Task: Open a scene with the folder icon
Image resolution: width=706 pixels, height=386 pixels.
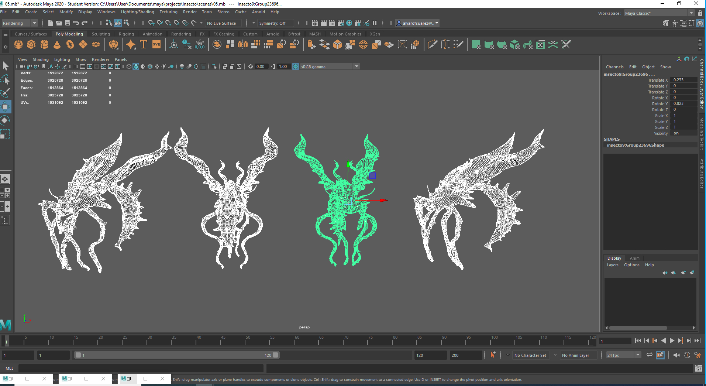Action: click(59, 23)
